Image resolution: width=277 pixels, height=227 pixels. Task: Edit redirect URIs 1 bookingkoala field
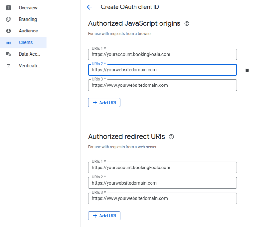click(x=162, y=168)
